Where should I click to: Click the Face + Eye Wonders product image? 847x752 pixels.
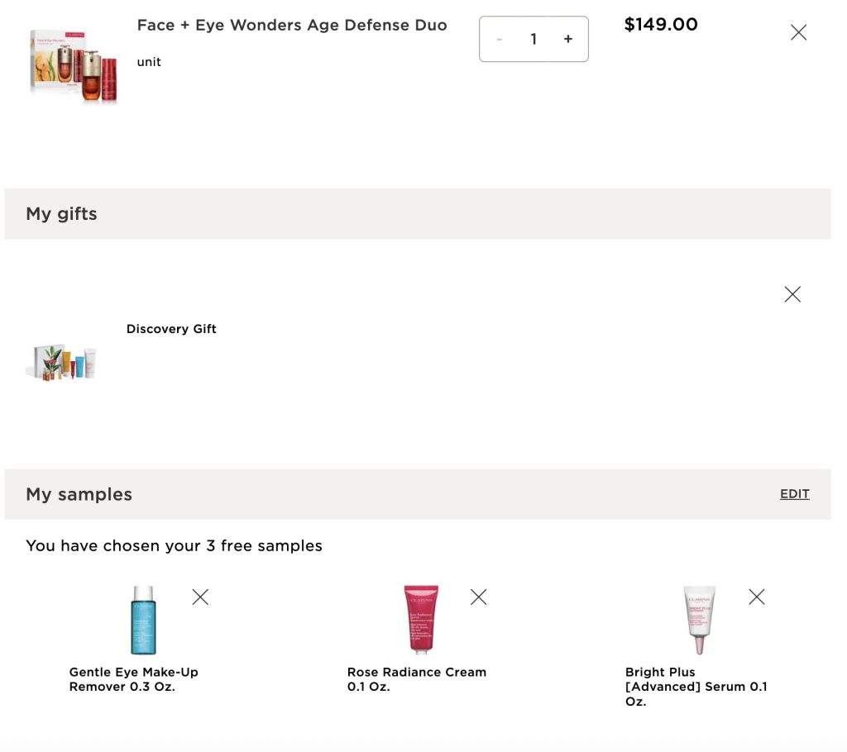pyautogui.click(x=74, y=65)
